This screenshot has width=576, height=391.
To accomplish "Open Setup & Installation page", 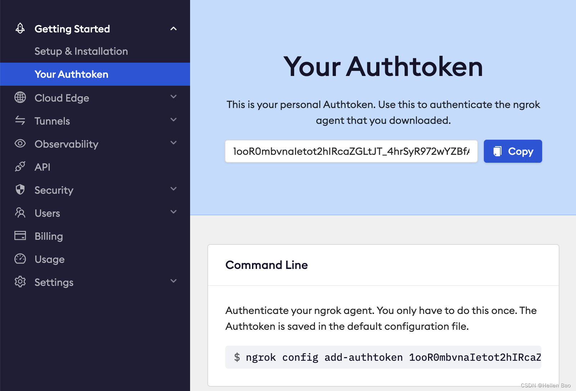I will coord(81,51).
